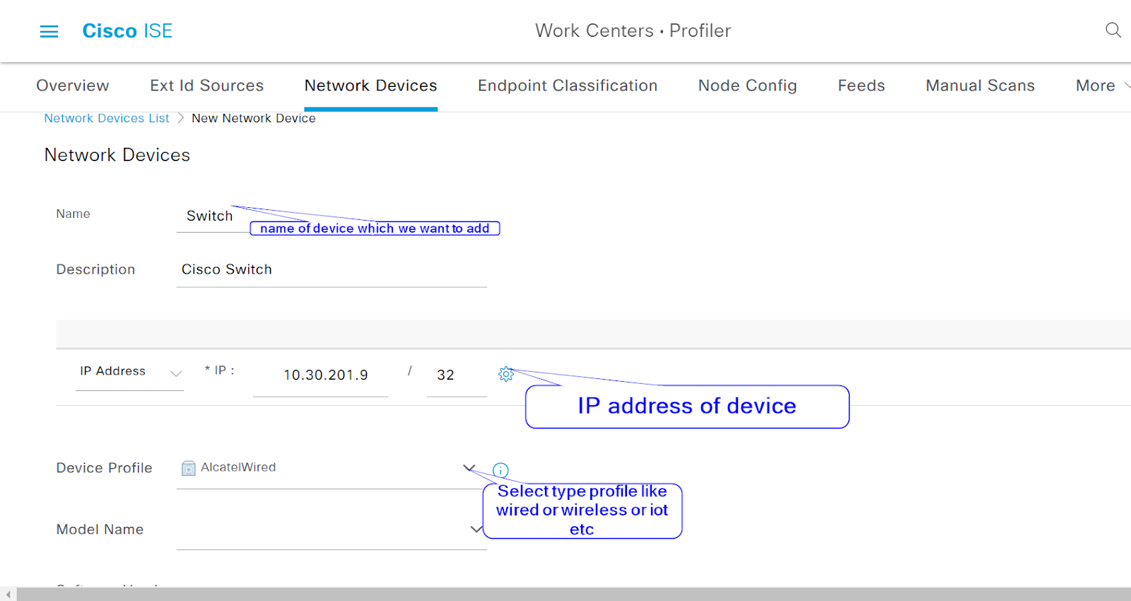1131x601 pixels.
Task: Expand the Device Profile dropdown
Action: pos(469,467)
